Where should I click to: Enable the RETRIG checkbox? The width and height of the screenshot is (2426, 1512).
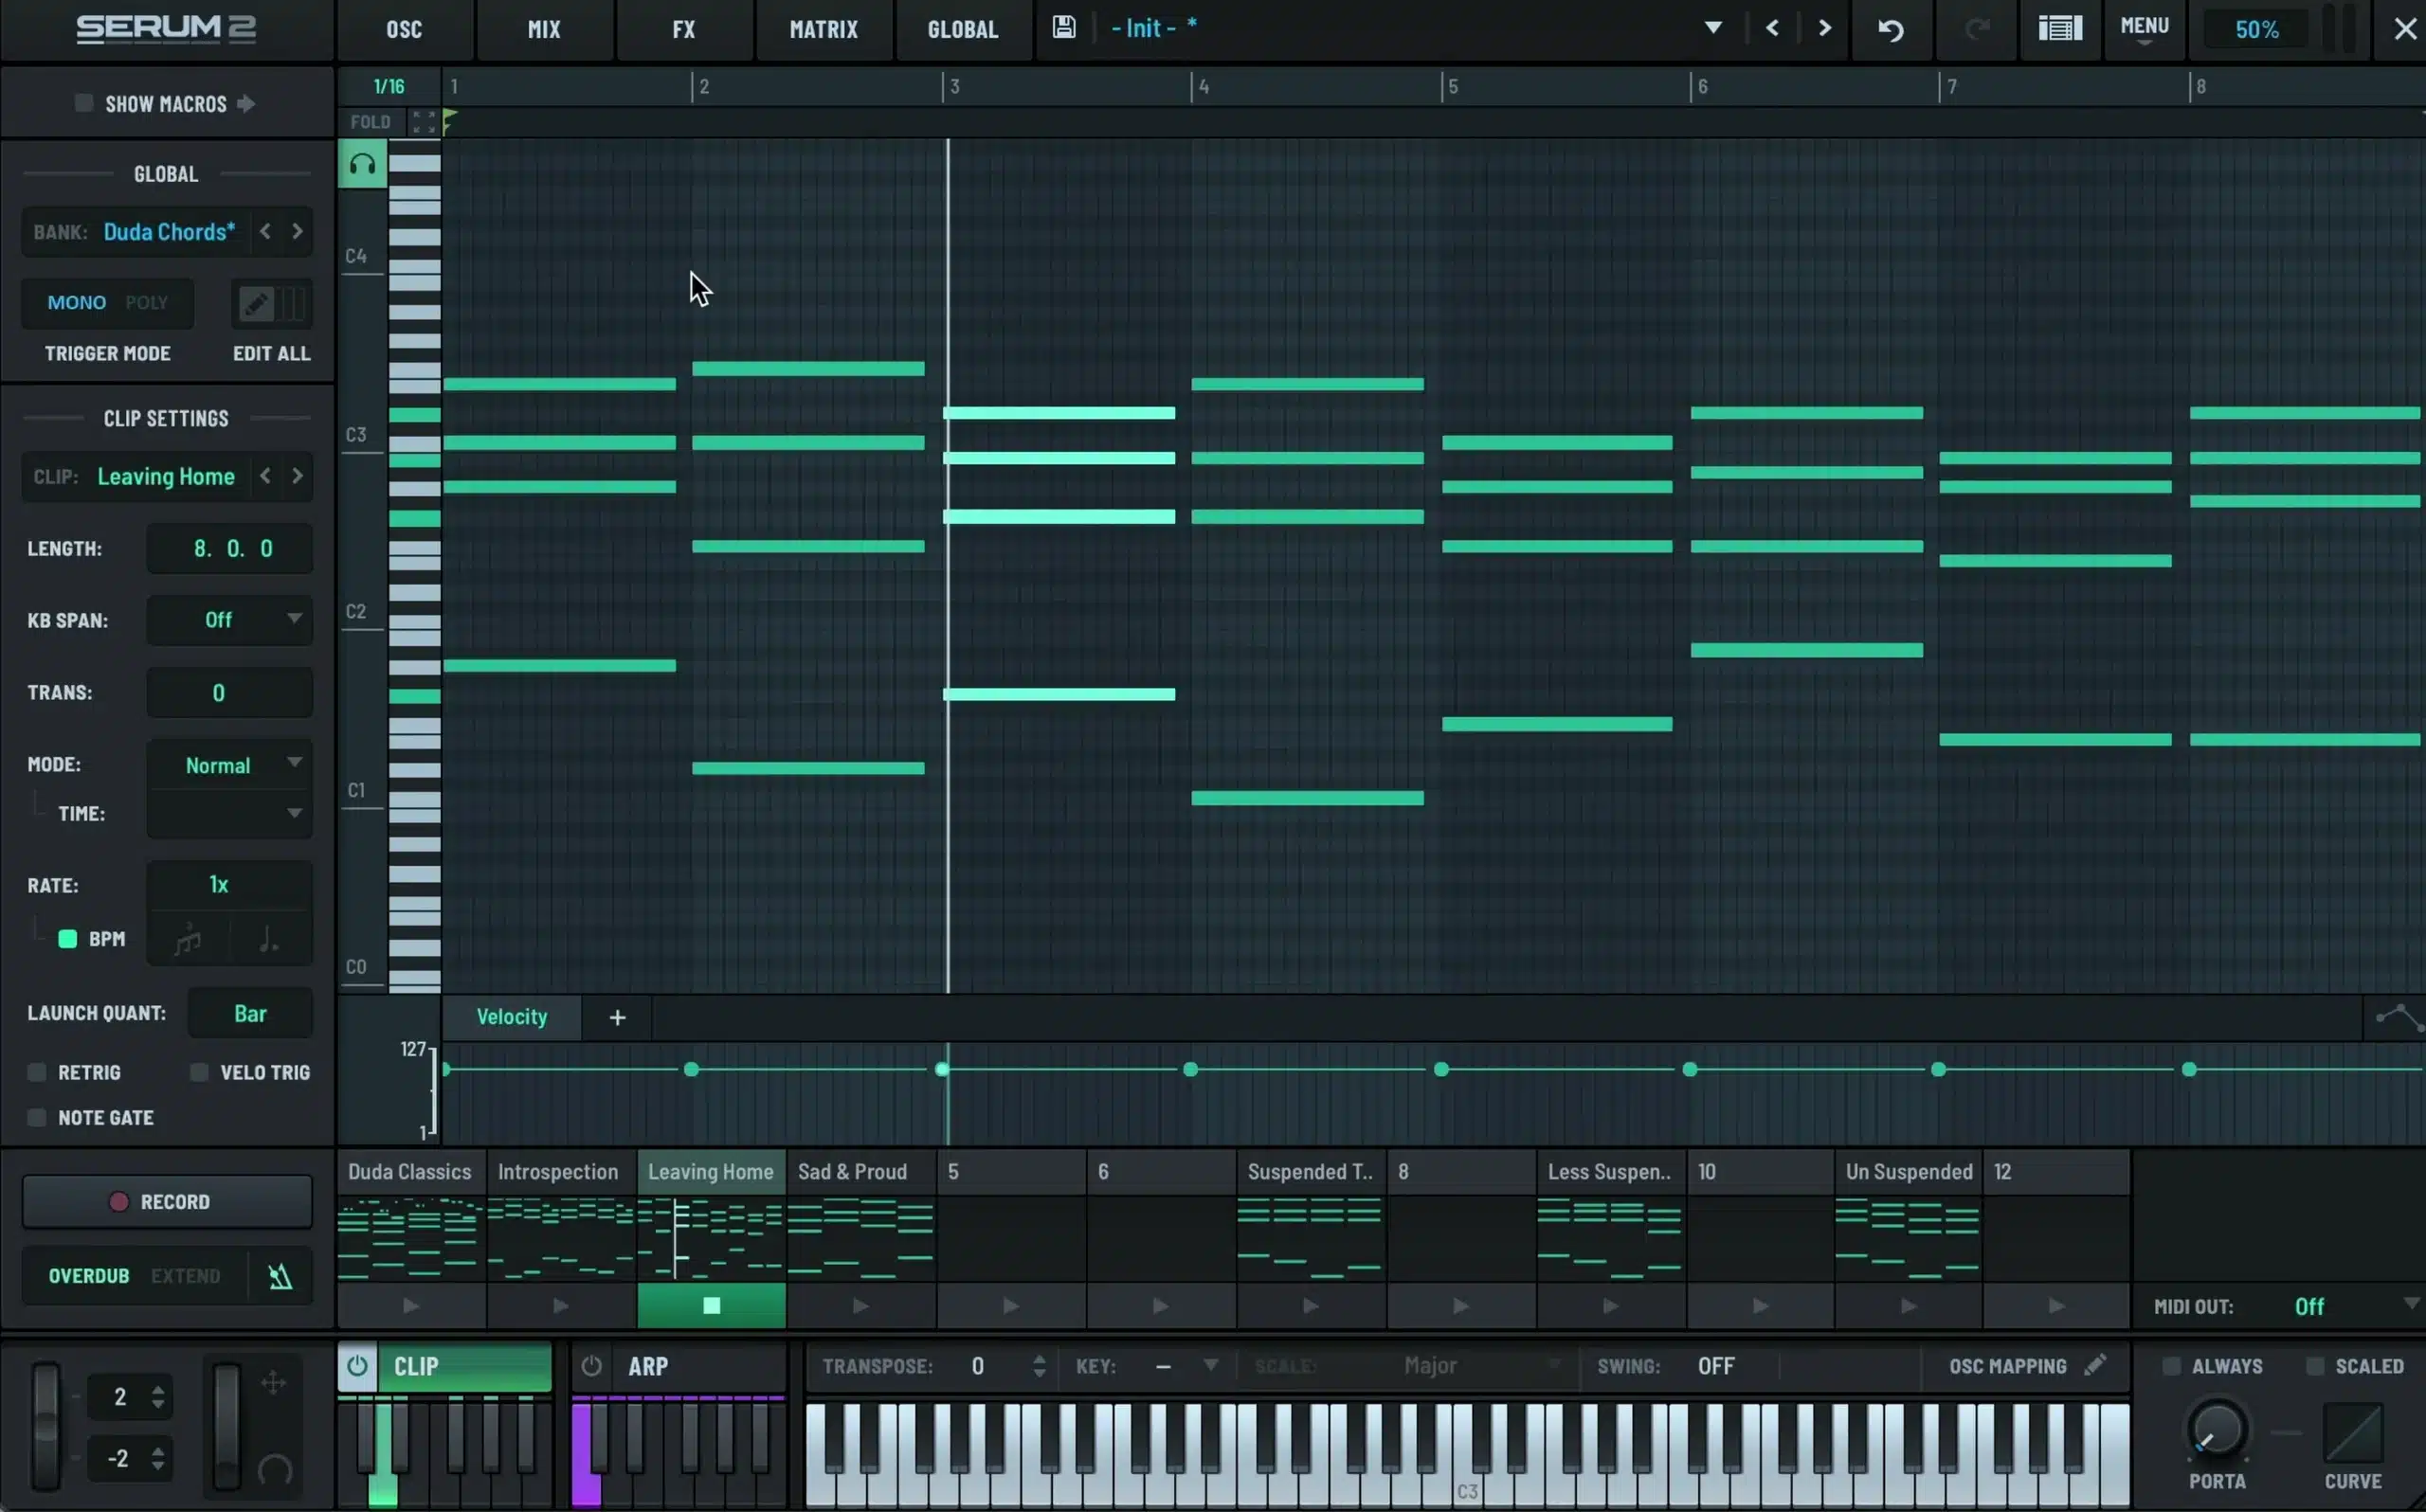[x=37, y=1072]
